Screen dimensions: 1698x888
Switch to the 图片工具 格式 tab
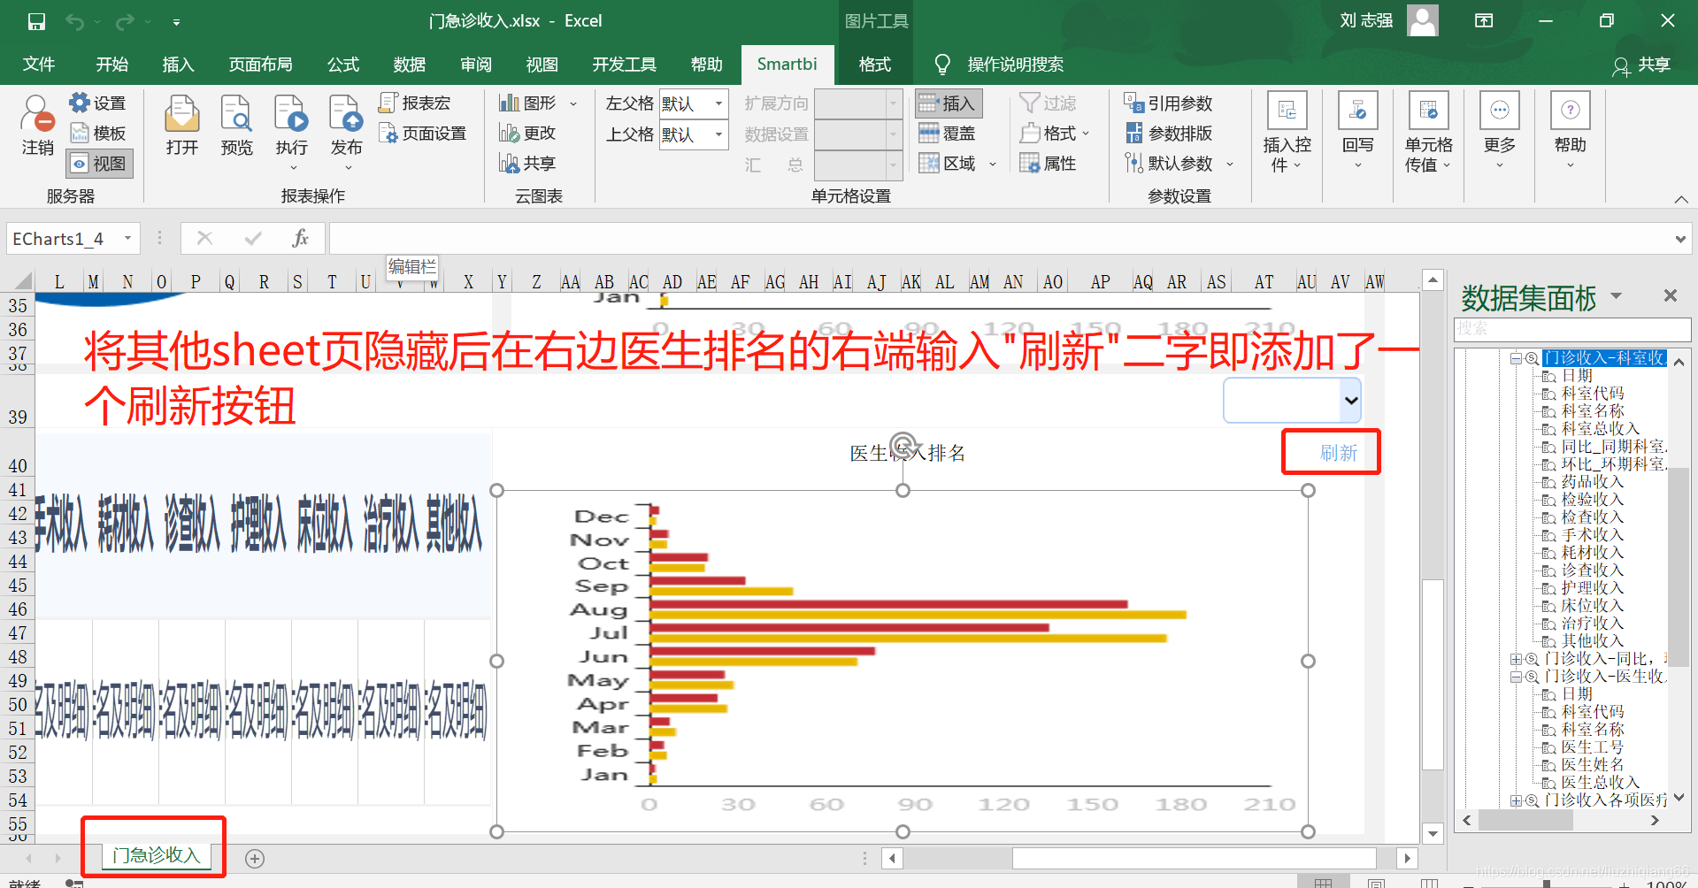(x=874, y=65)
